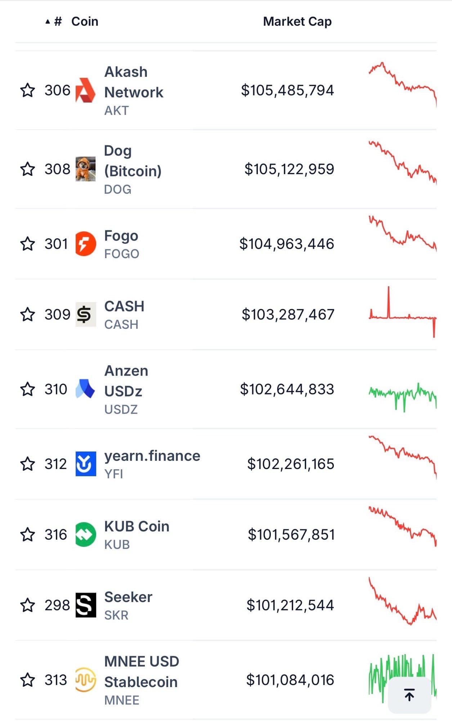Click the green KUB Coin logo
Image resolution: width=452 pixels, height=721 pixels.
pos(85,534)
